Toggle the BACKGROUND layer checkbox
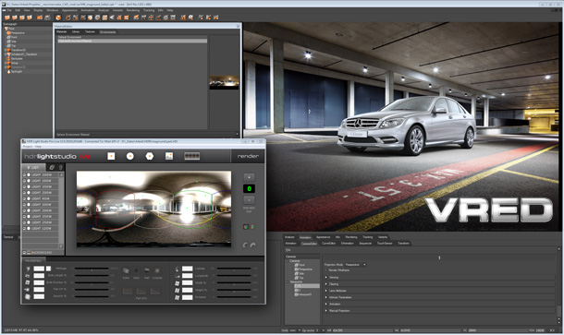The image size is (564, 335). click(24, 253)
